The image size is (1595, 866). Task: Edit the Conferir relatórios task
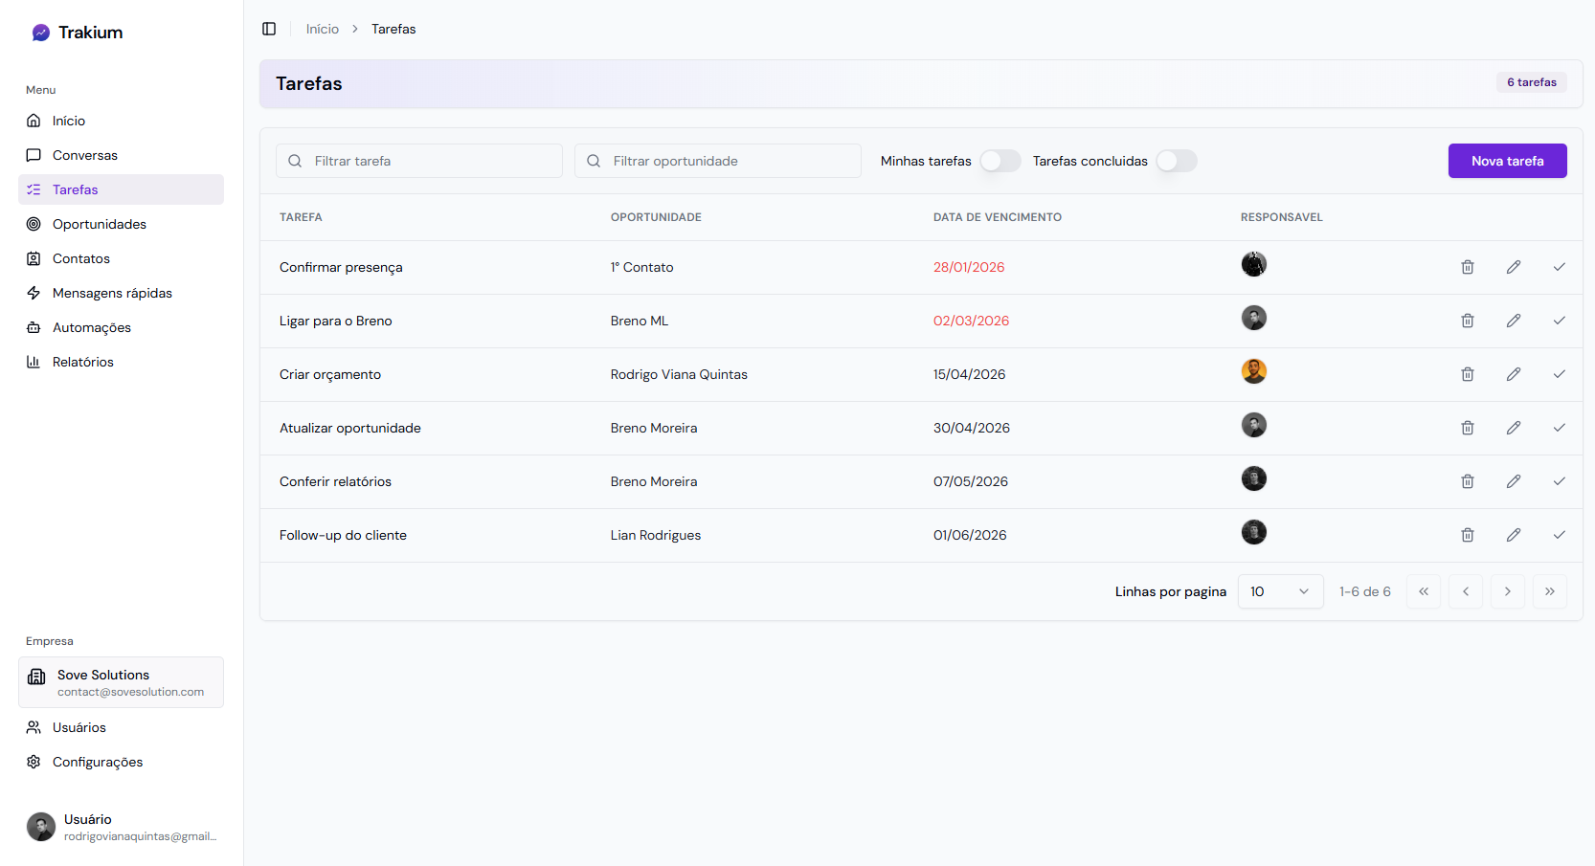[x=1513, y=481]
